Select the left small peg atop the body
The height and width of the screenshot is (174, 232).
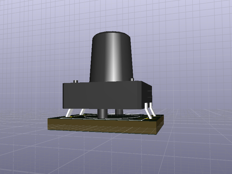[76, 81]
